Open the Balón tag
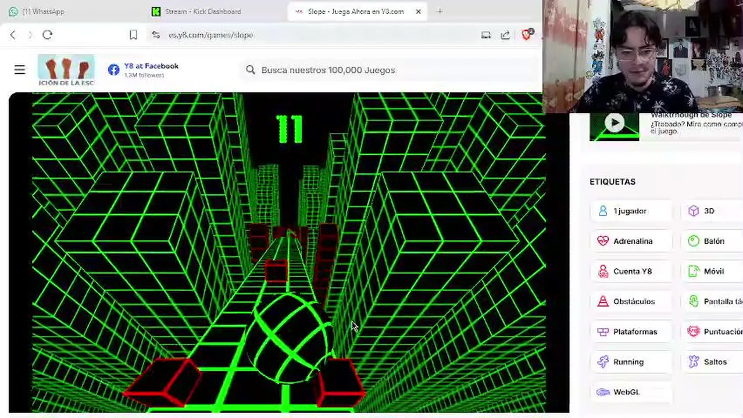The width and height of the screenshot is (743, 418). click(x=712, y=241)
